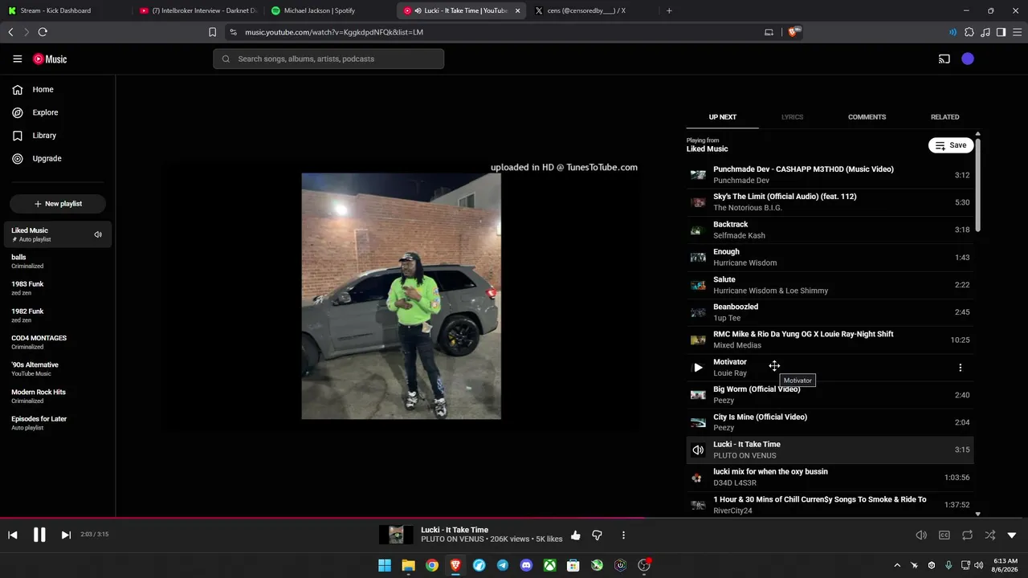Open the account avatar menu

(968, 59)
